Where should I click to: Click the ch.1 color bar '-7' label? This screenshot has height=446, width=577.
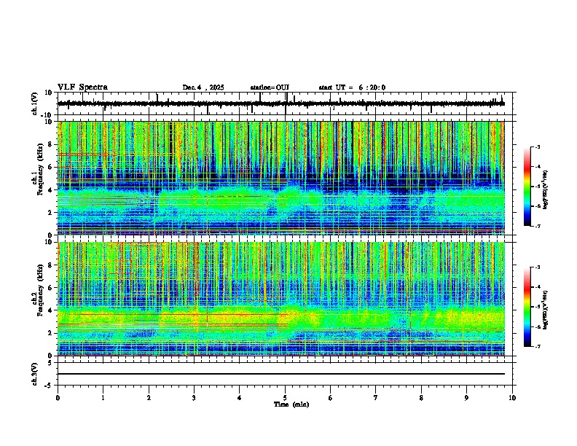pyautogui.click(x=538, y=226)
